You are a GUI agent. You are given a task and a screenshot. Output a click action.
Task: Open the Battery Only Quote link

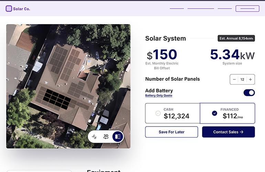(159, 96)
